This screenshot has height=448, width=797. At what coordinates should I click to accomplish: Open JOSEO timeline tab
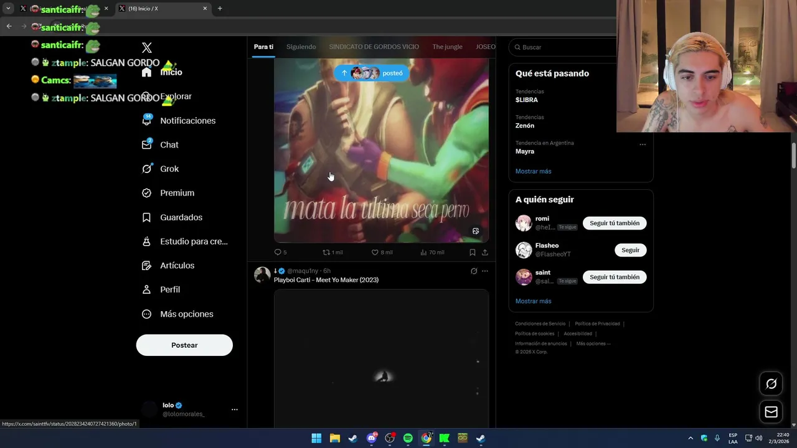486,47
